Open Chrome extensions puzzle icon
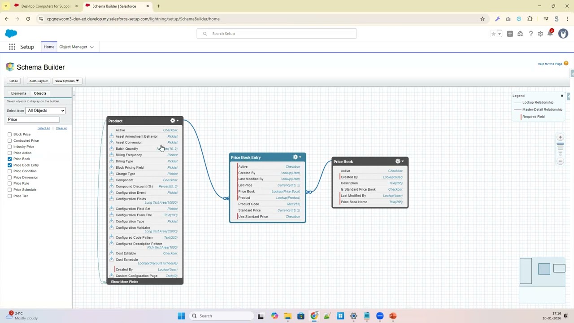 tap(530, 19)
